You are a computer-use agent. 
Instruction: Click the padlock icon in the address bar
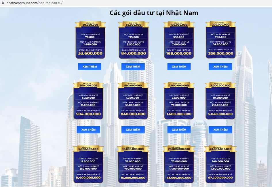click(3, 3)
